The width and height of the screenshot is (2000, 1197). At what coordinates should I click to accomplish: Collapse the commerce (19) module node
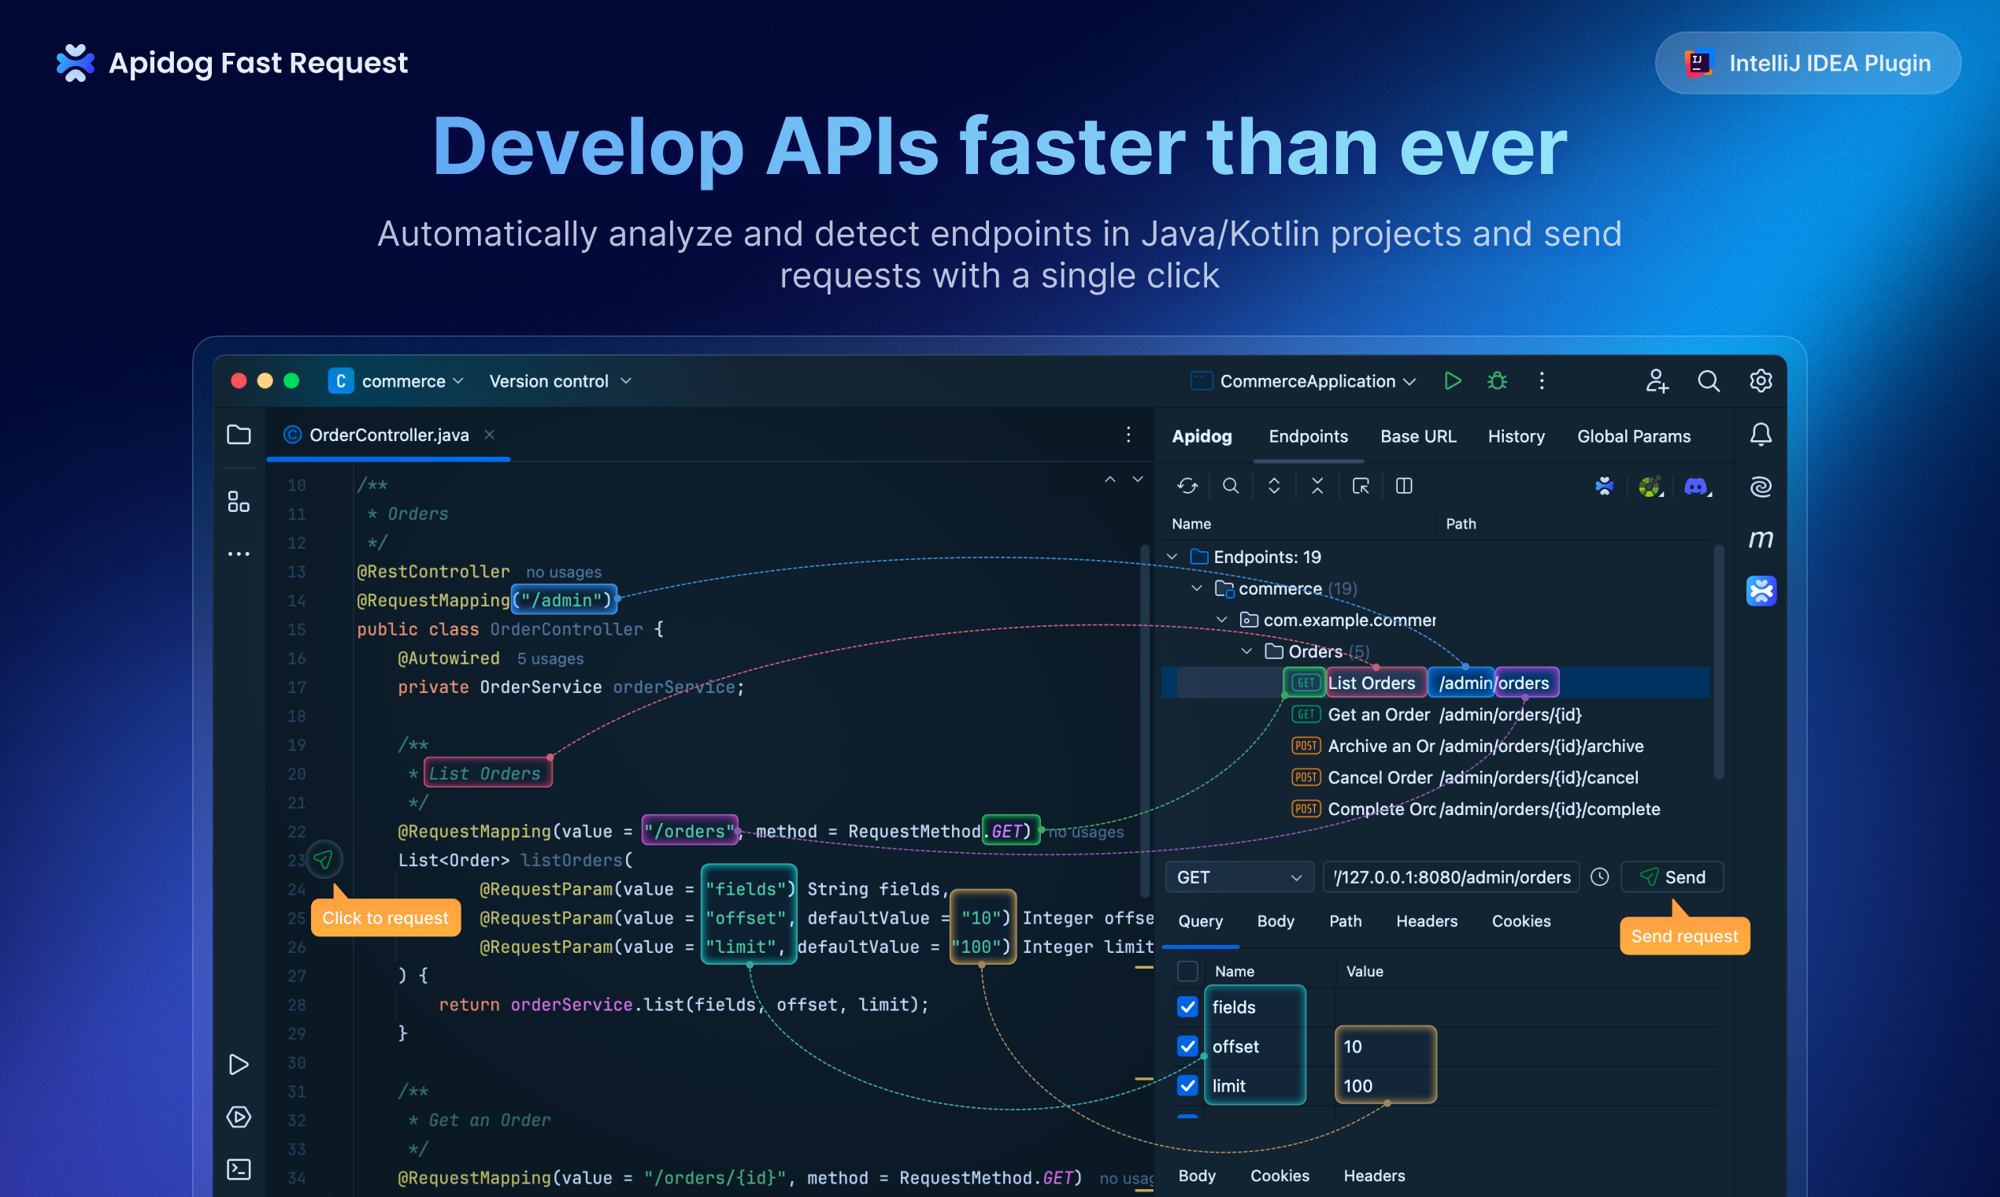(1197, 588)
